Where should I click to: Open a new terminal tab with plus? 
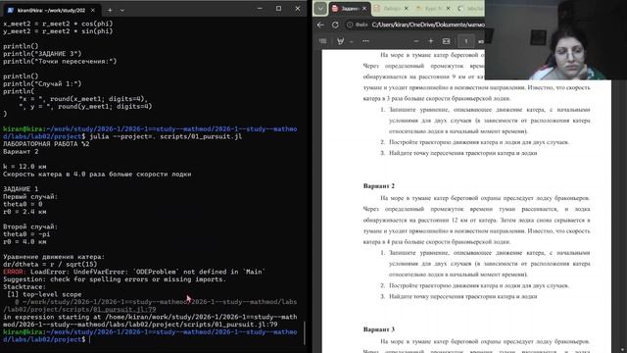click(110, 10)
